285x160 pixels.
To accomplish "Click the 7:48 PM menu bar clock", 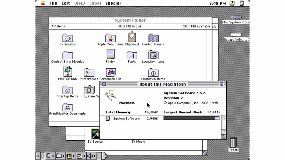I will tap(218, 3).
